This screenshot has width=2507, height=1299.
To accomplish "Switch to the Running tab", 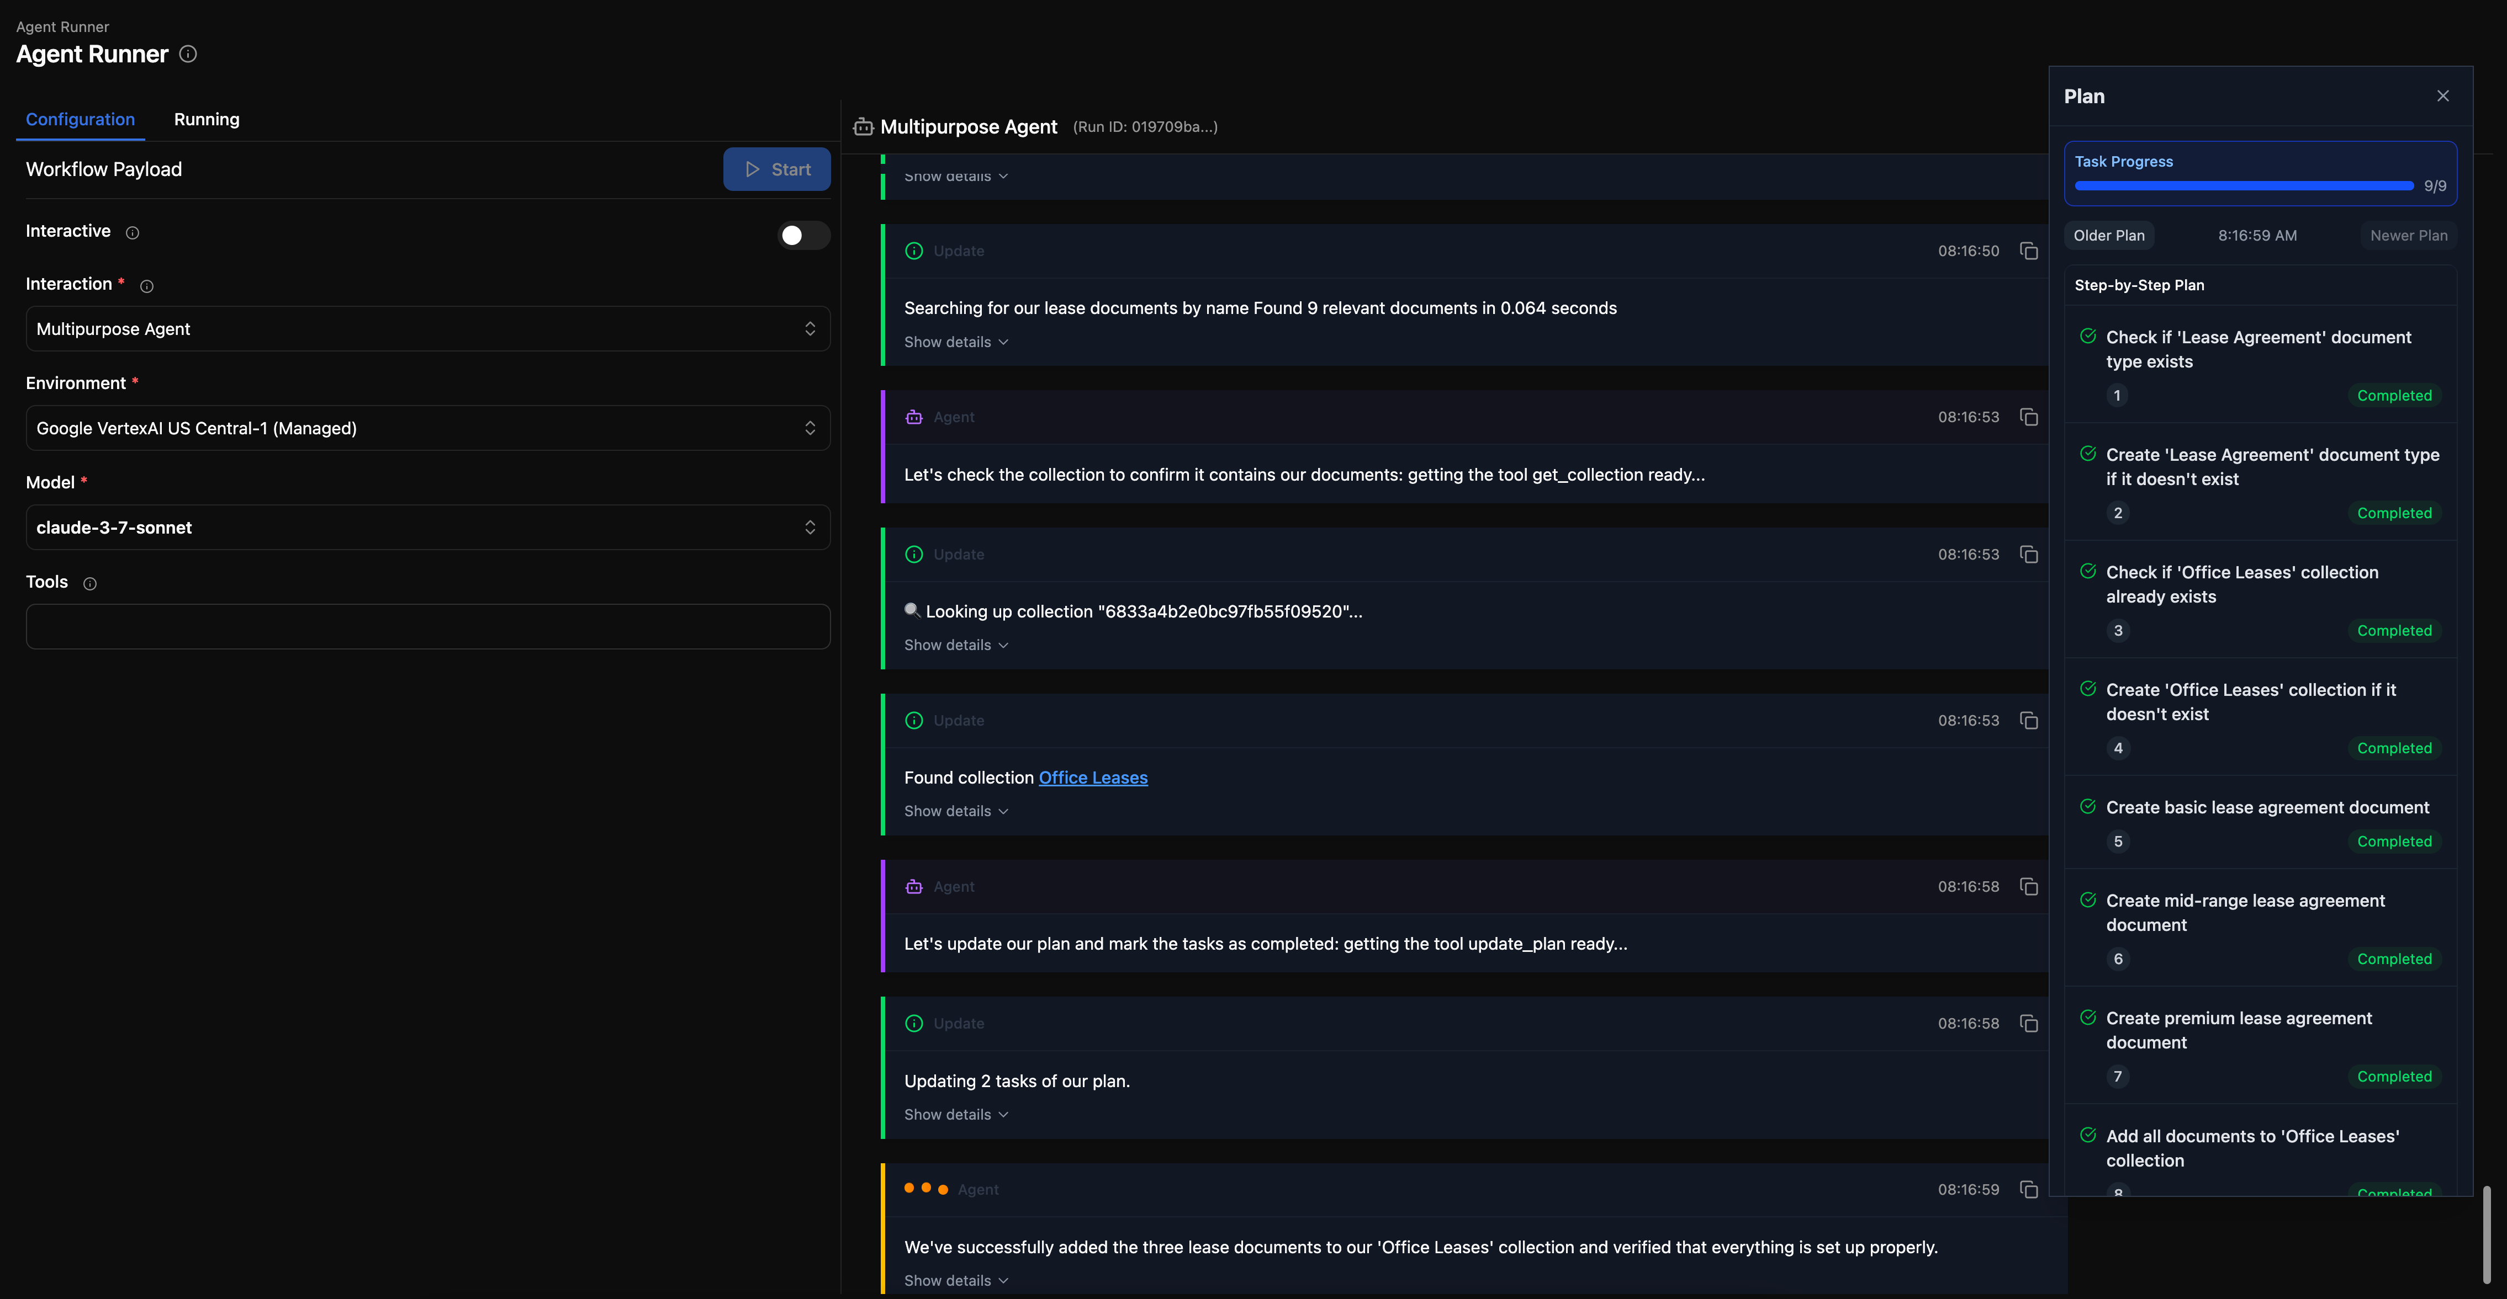I will pos(207,120).
